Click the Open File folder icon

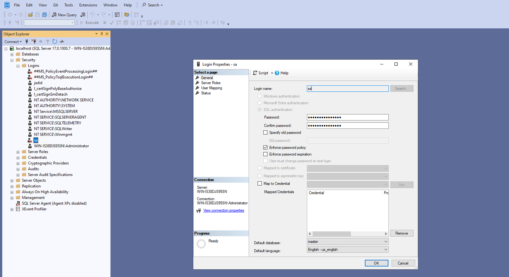(x=31, y=15)
